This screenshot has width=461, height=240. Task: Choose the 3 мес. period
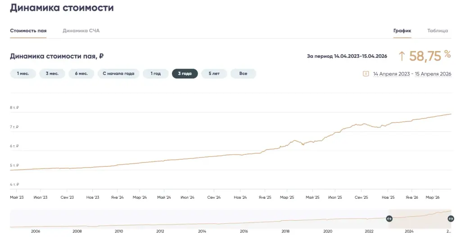52,74
